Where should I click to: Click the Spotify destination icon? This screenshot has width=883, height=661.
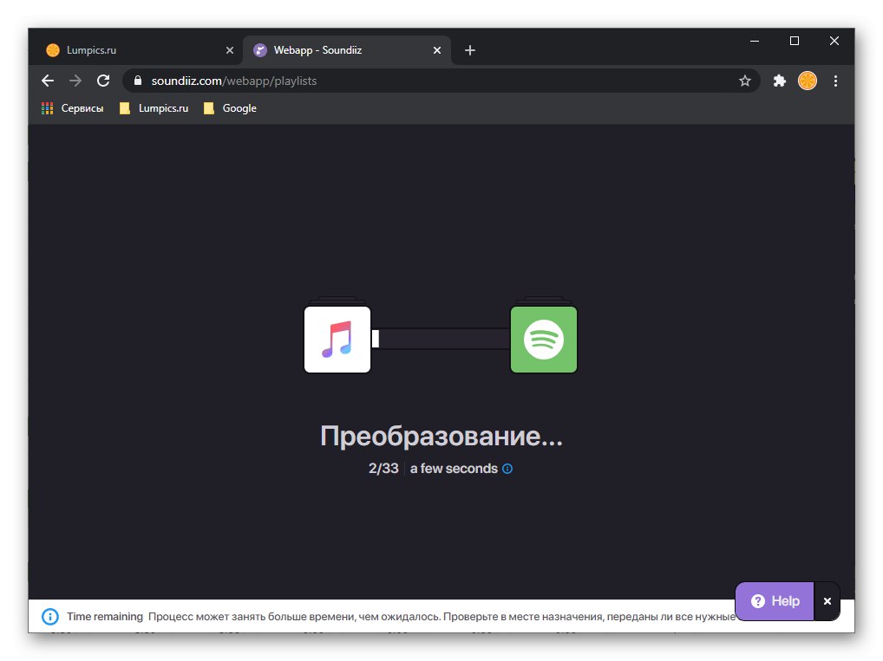point(544,340)
